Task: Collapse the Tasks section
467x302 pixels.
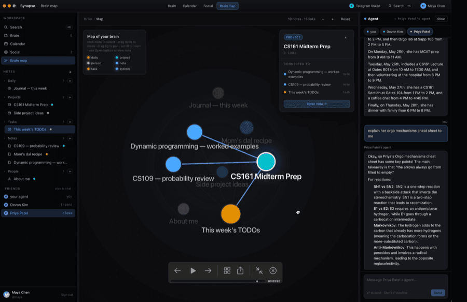Action: coord(5,122)
